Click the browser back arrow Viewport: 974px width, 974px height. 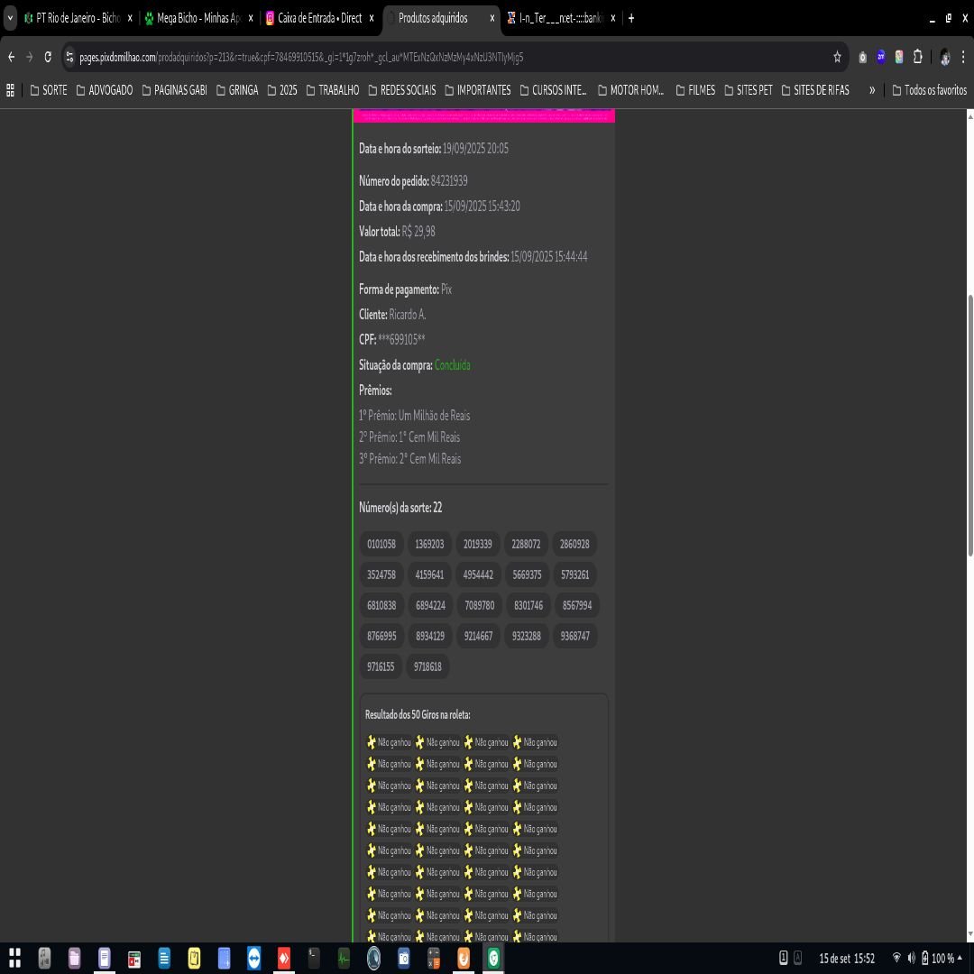(x=11, y=57)
